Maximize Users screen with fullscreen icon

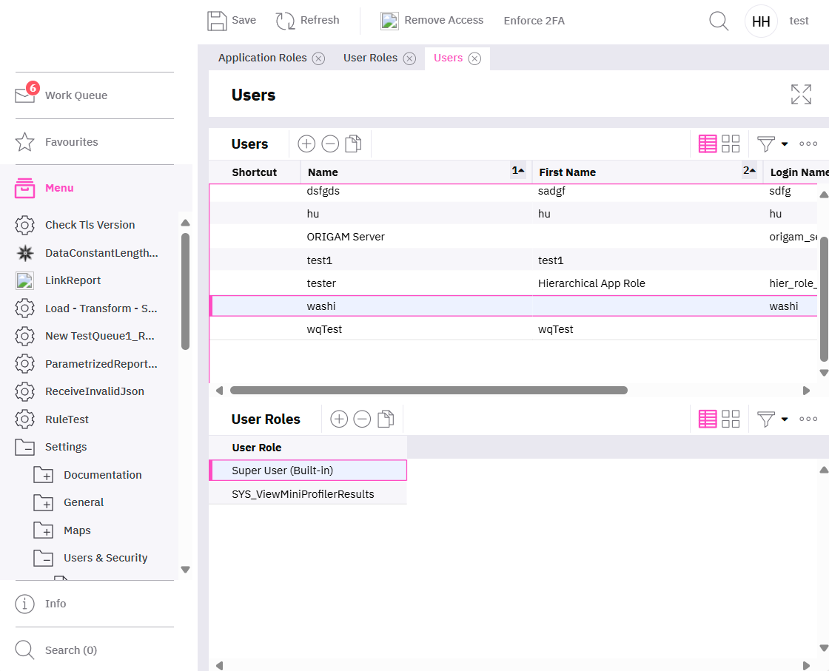[801, 95]
